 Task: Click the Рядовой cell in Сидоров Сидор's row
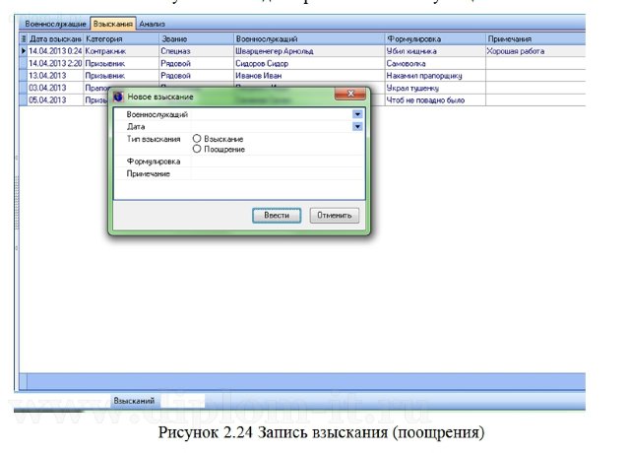(x=196, y=63)
